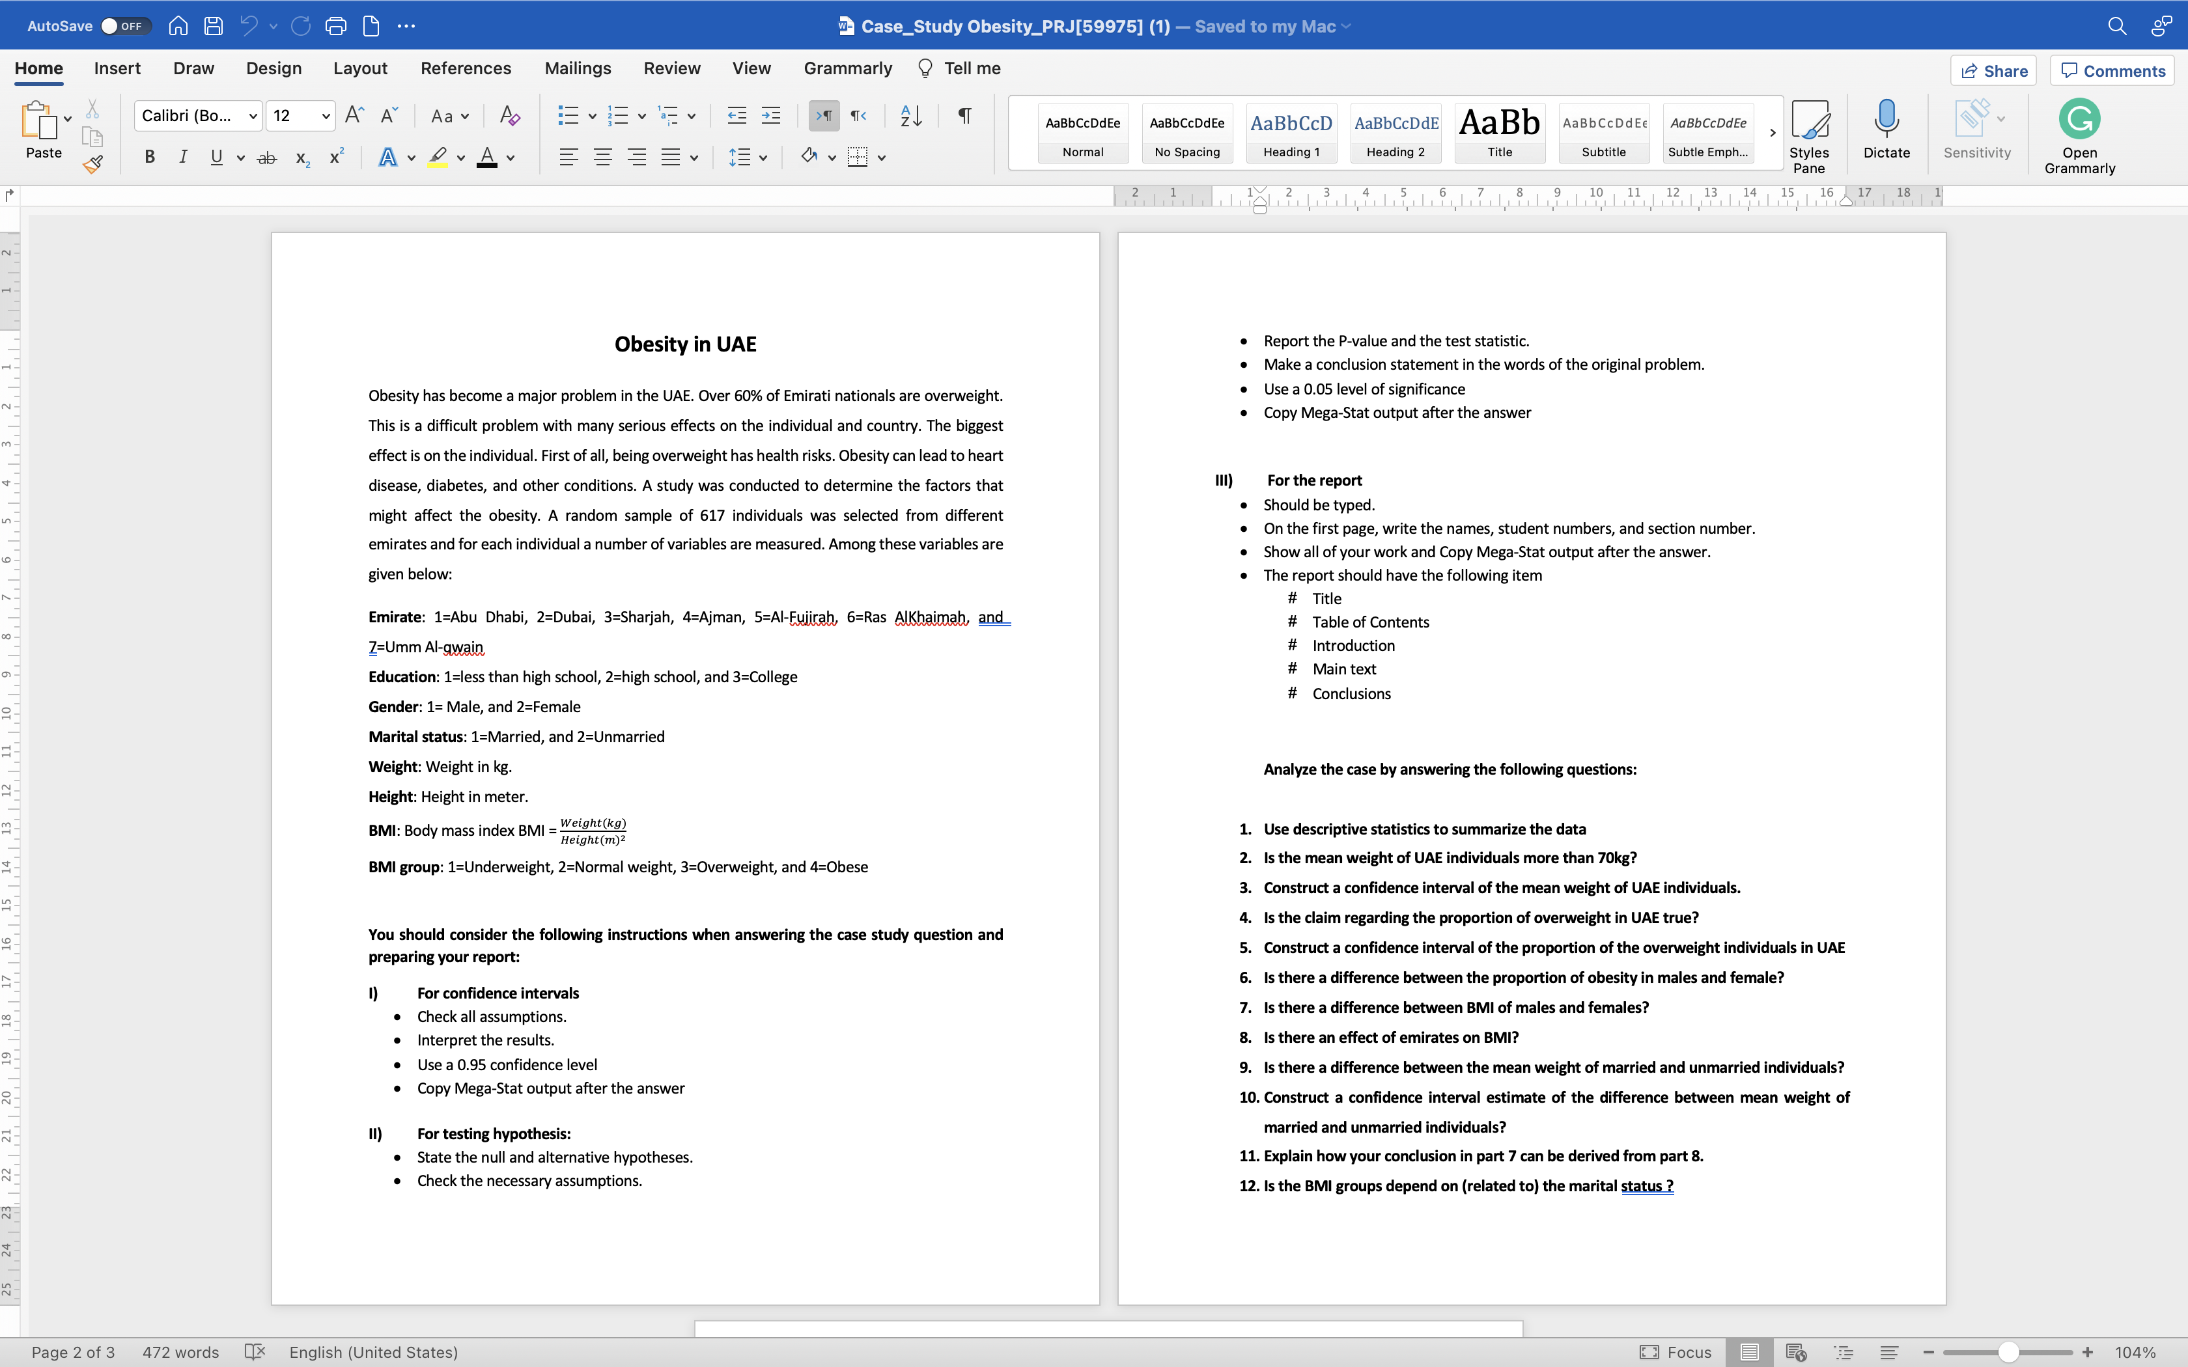
Task: Open Grammarly from the ribbon
Action: pos(2079,135)
